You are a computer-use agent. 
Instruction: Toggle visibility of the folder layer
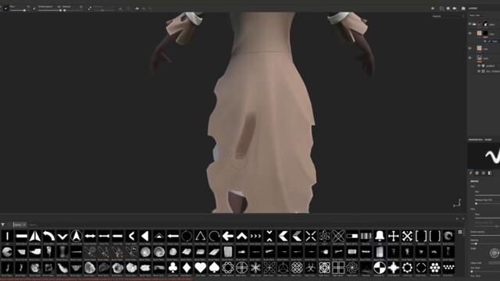[x=470, y=58]
